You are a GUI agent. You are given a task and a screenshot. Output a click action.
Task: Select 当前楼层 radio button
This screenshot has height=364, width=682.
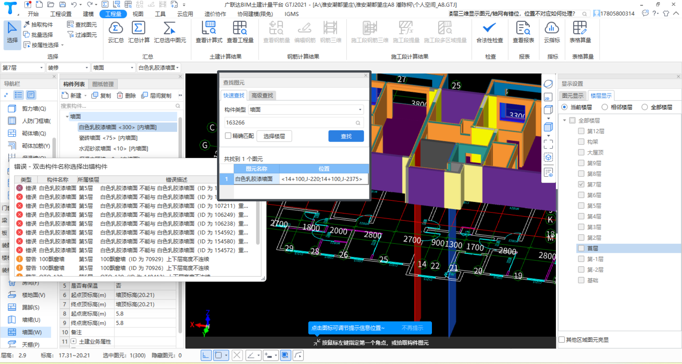point(564,107)
